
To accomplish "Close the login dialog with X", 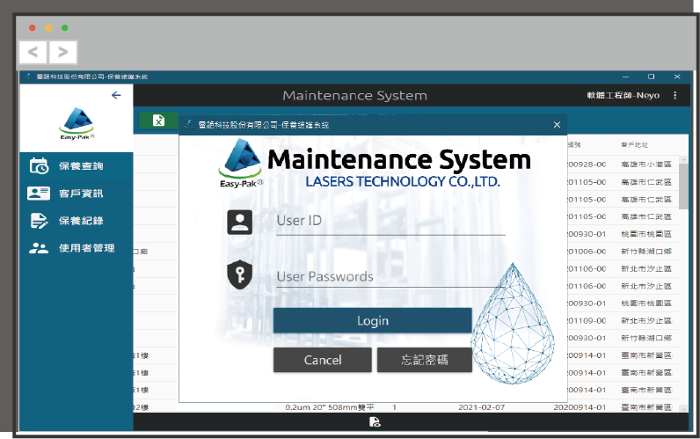I will [557, 125].
